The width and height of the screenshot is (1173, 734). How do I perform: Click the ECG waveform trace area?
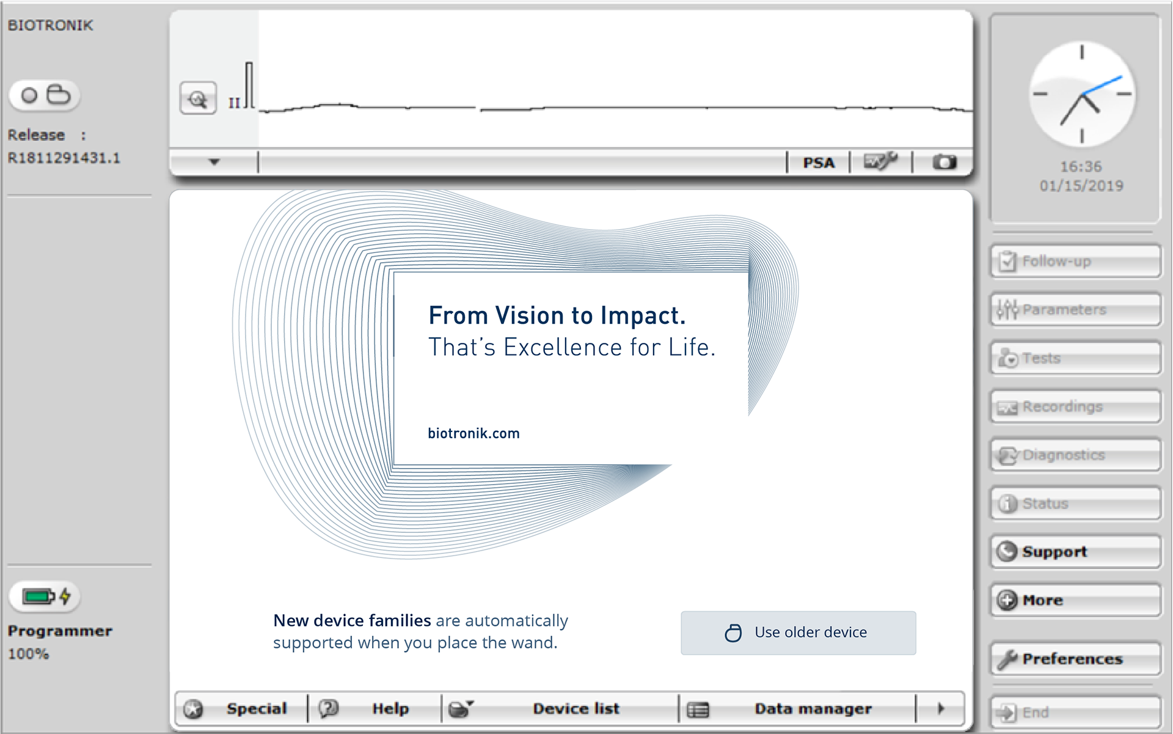coord(616,79)
